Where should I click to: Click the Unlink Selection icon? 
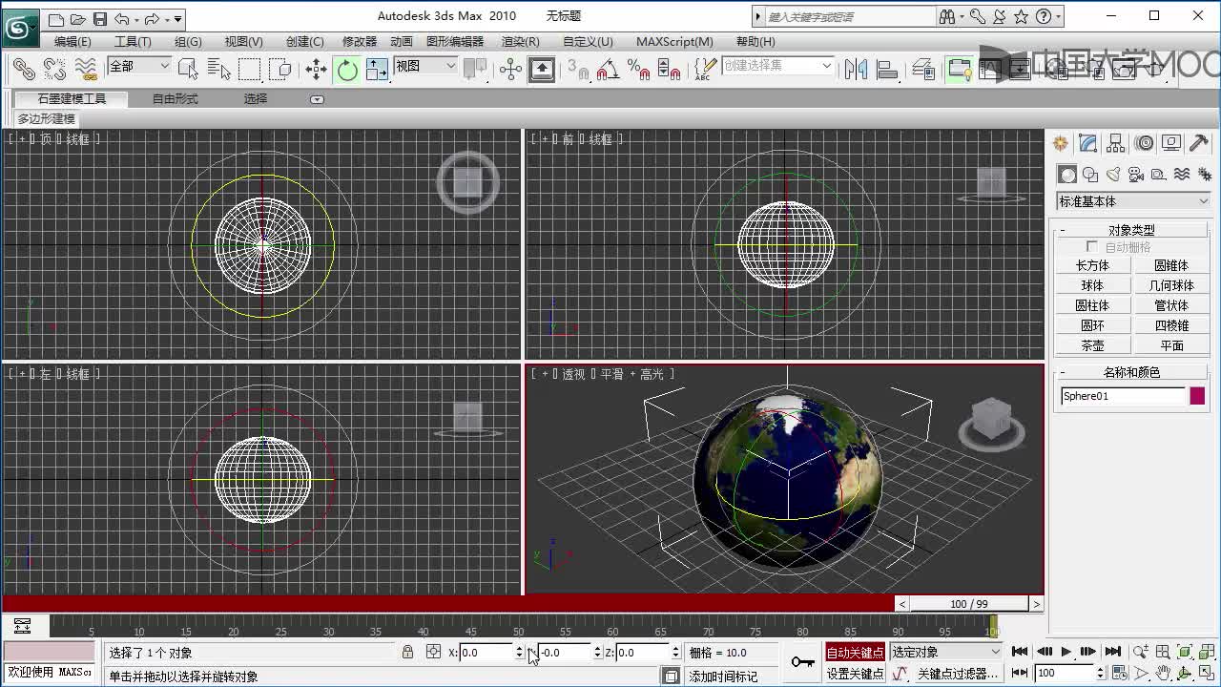pos(54,69)
